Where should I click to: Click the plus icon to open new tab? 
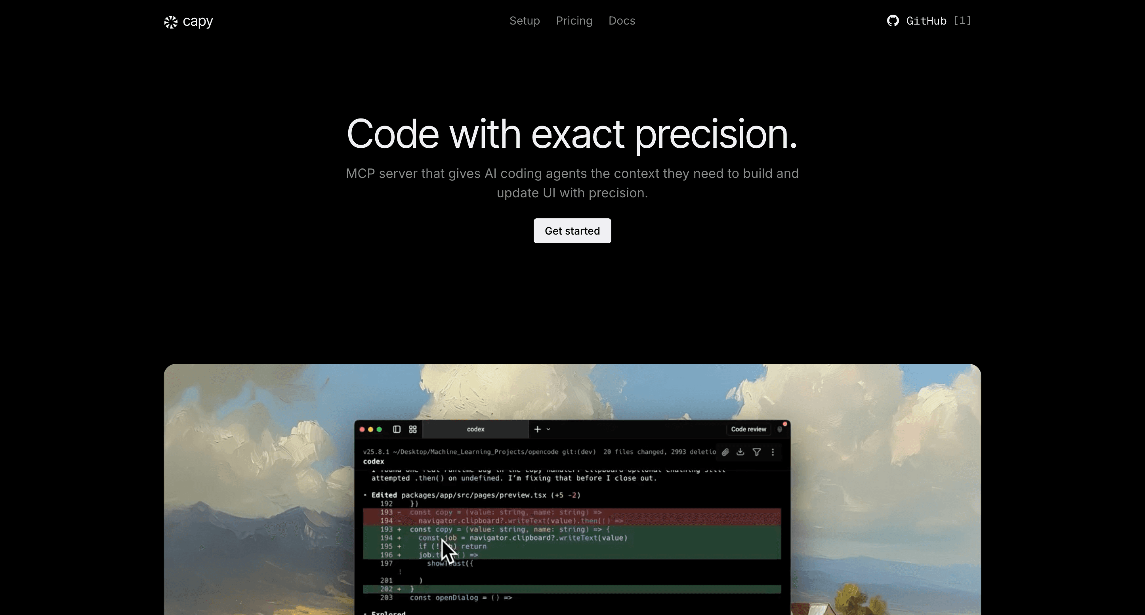pos(538,429)
